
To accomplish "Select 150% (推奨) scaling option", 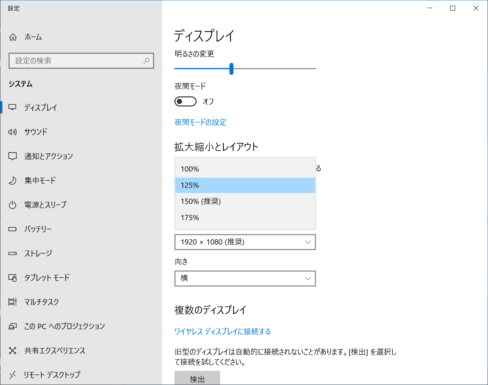I will click(201, 201).
